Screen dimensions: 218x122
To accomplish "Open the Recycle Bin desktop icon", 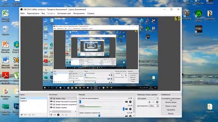I will point(5,30).
